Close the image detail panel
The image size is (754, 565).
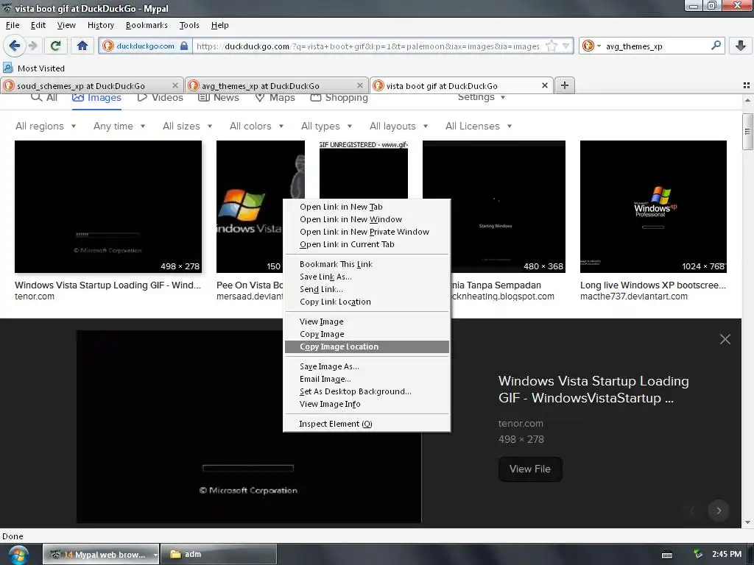(x=725, y=339)
